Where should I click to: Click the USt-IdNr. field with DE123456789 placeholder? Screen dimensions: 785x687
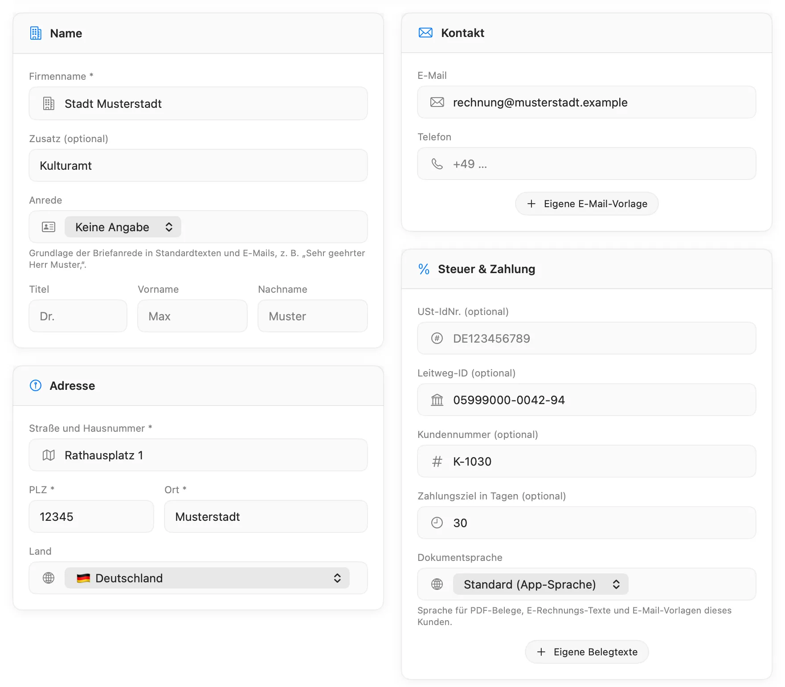coord(587,338)
